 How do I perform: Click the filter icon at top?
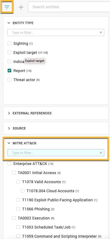7,7
